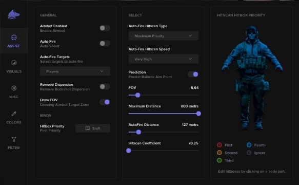Open the Very High hitscan speed dropdown
299x185 pixels.
pyautogui.click(x=164, y=59)
